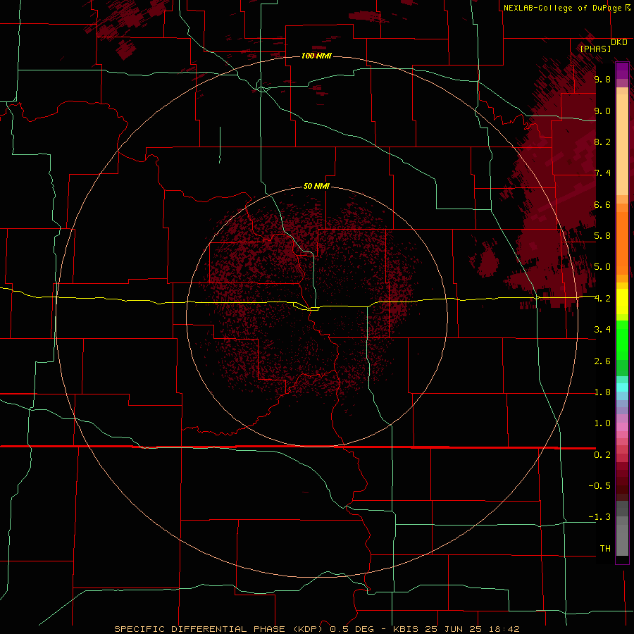The image size is (634, 634).
Task: Click the SPECIFIC DIFFERENTIAL PHASE (KDP) caption
Action: (220, 629)
